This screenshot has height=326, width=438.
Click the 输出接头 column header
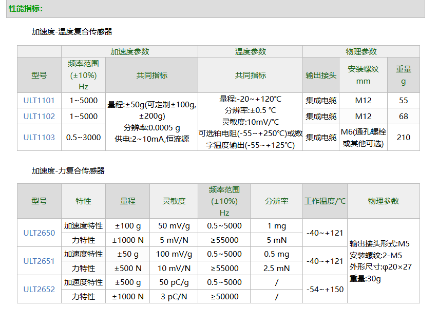321,75
